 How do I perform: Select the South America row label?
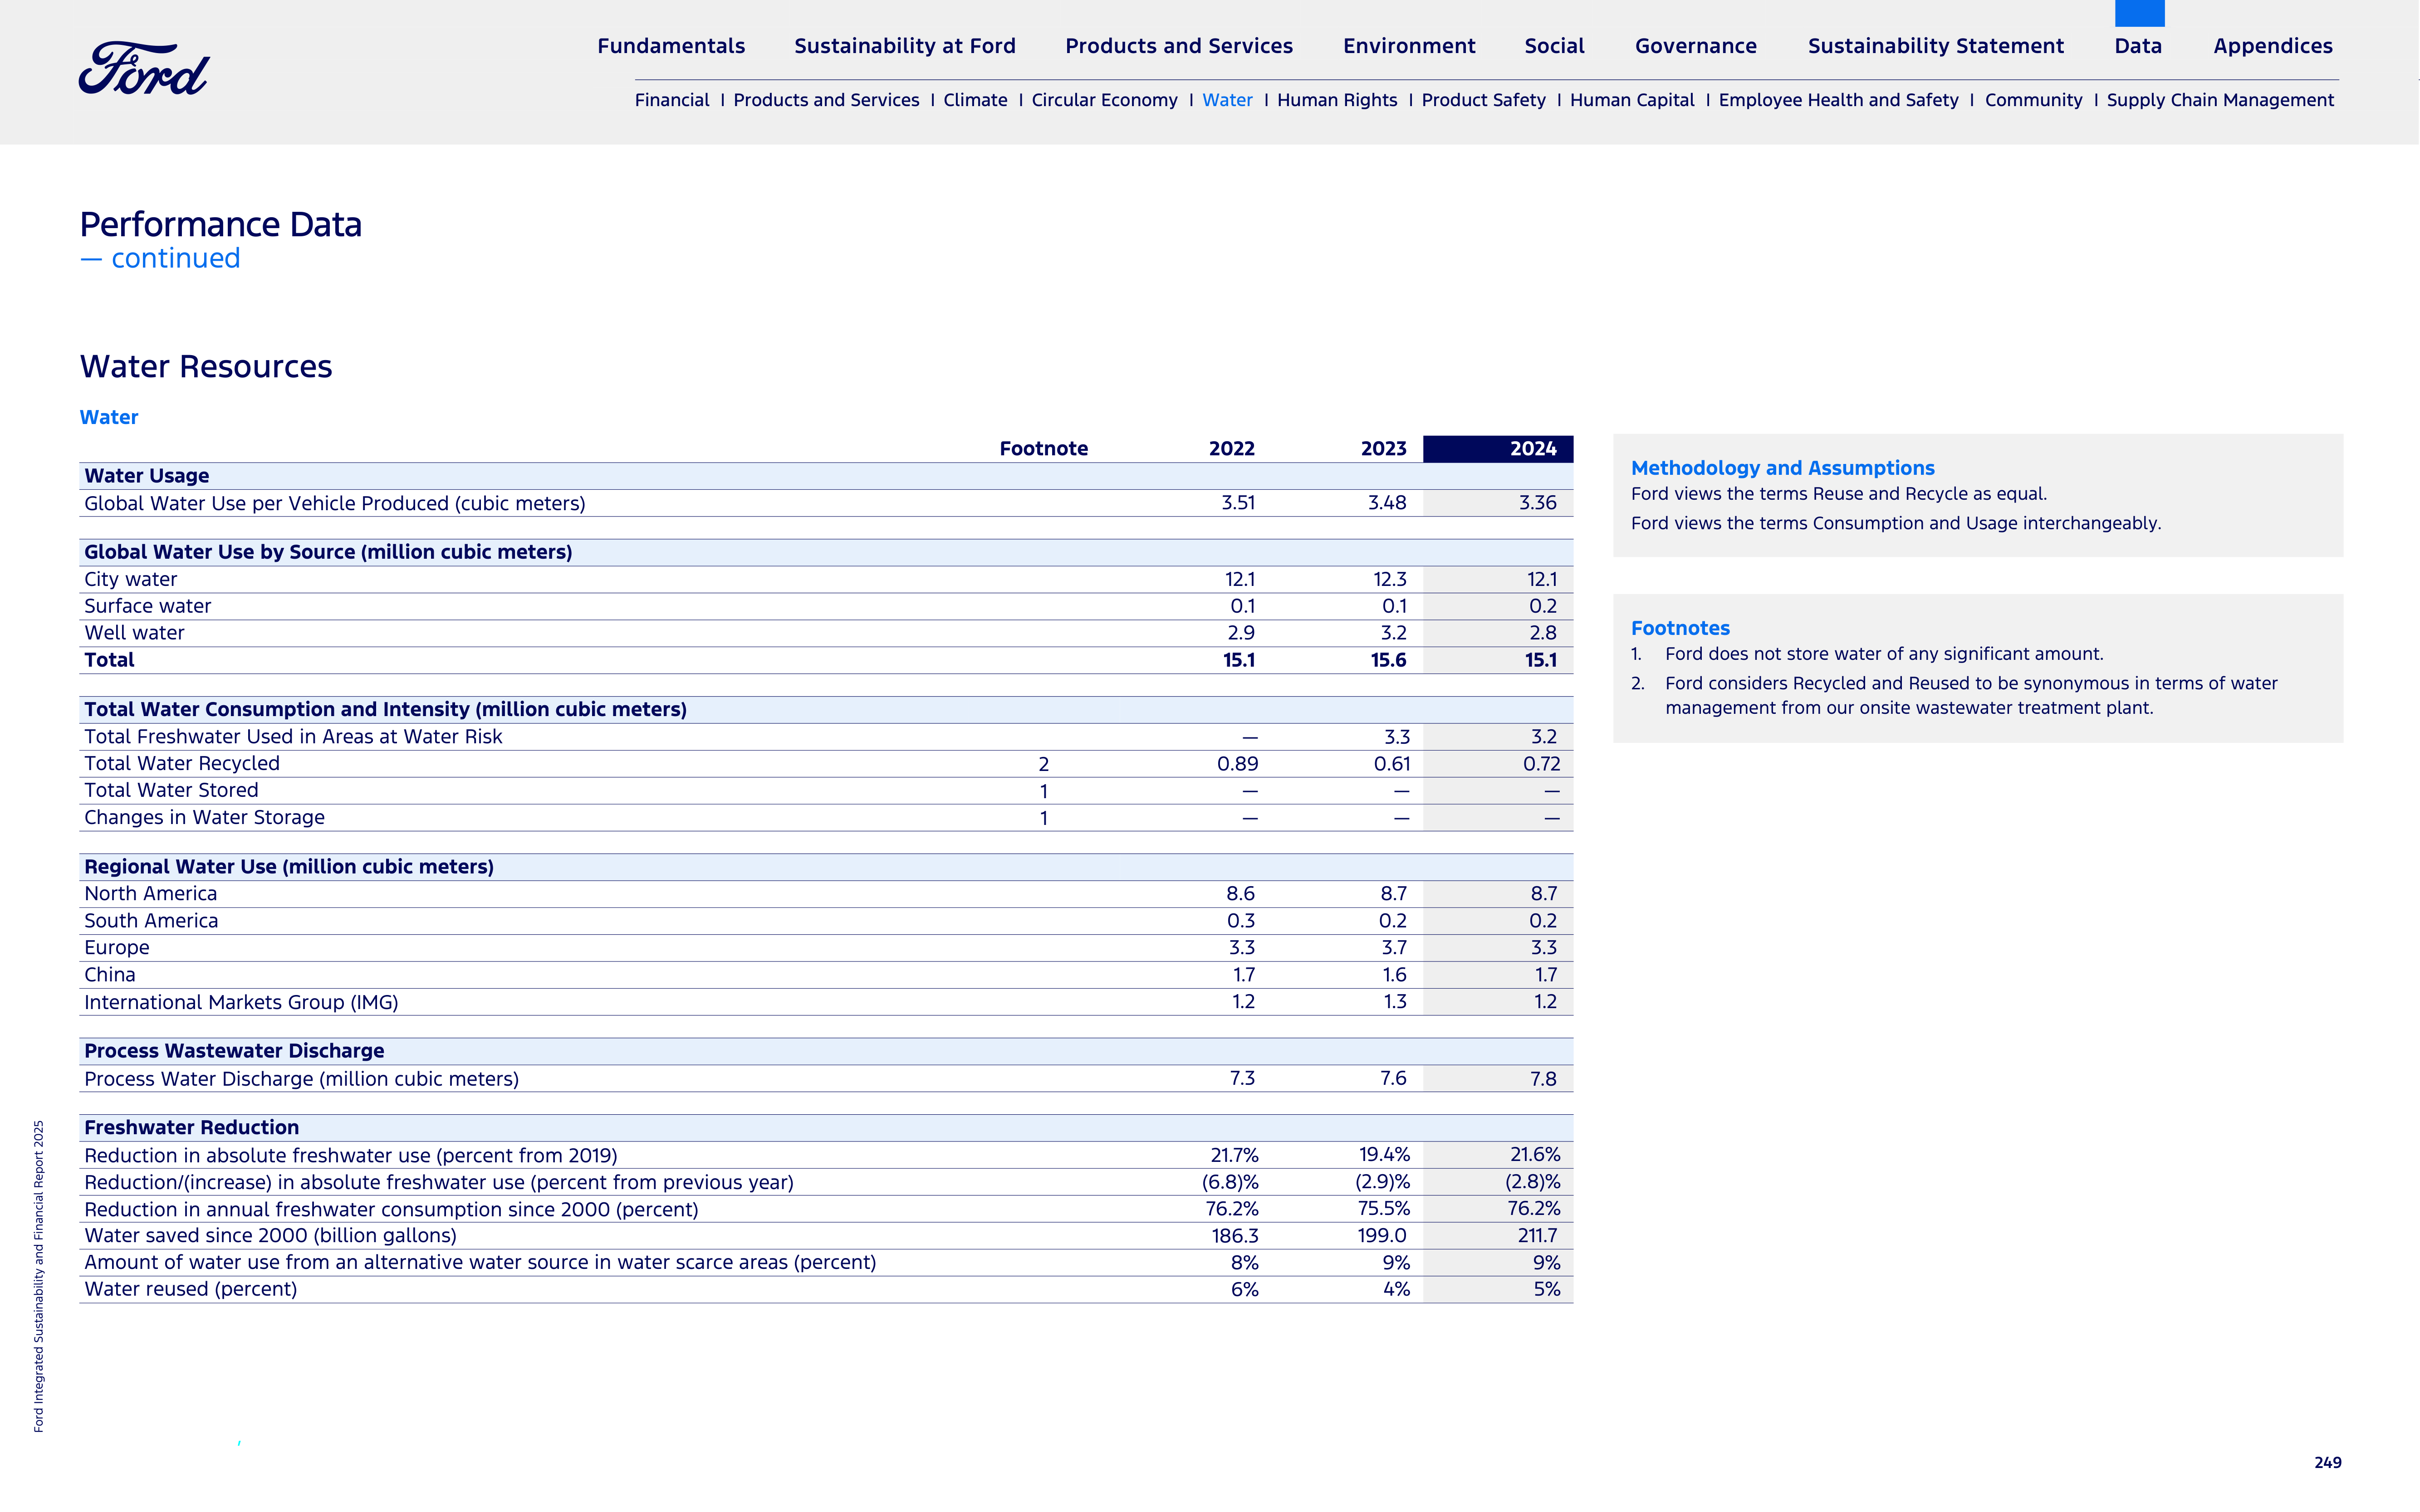pos(151,921)
